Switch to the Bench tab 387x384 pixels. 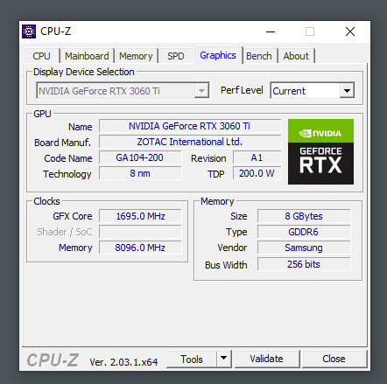click(x=259, y=56)
